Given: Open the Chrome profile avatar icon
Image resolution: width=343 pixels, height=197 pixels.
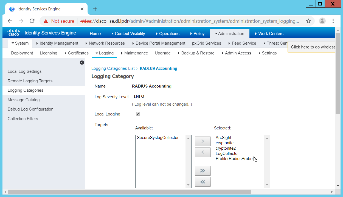Looking at the screenshot, I should coord(322,21).
